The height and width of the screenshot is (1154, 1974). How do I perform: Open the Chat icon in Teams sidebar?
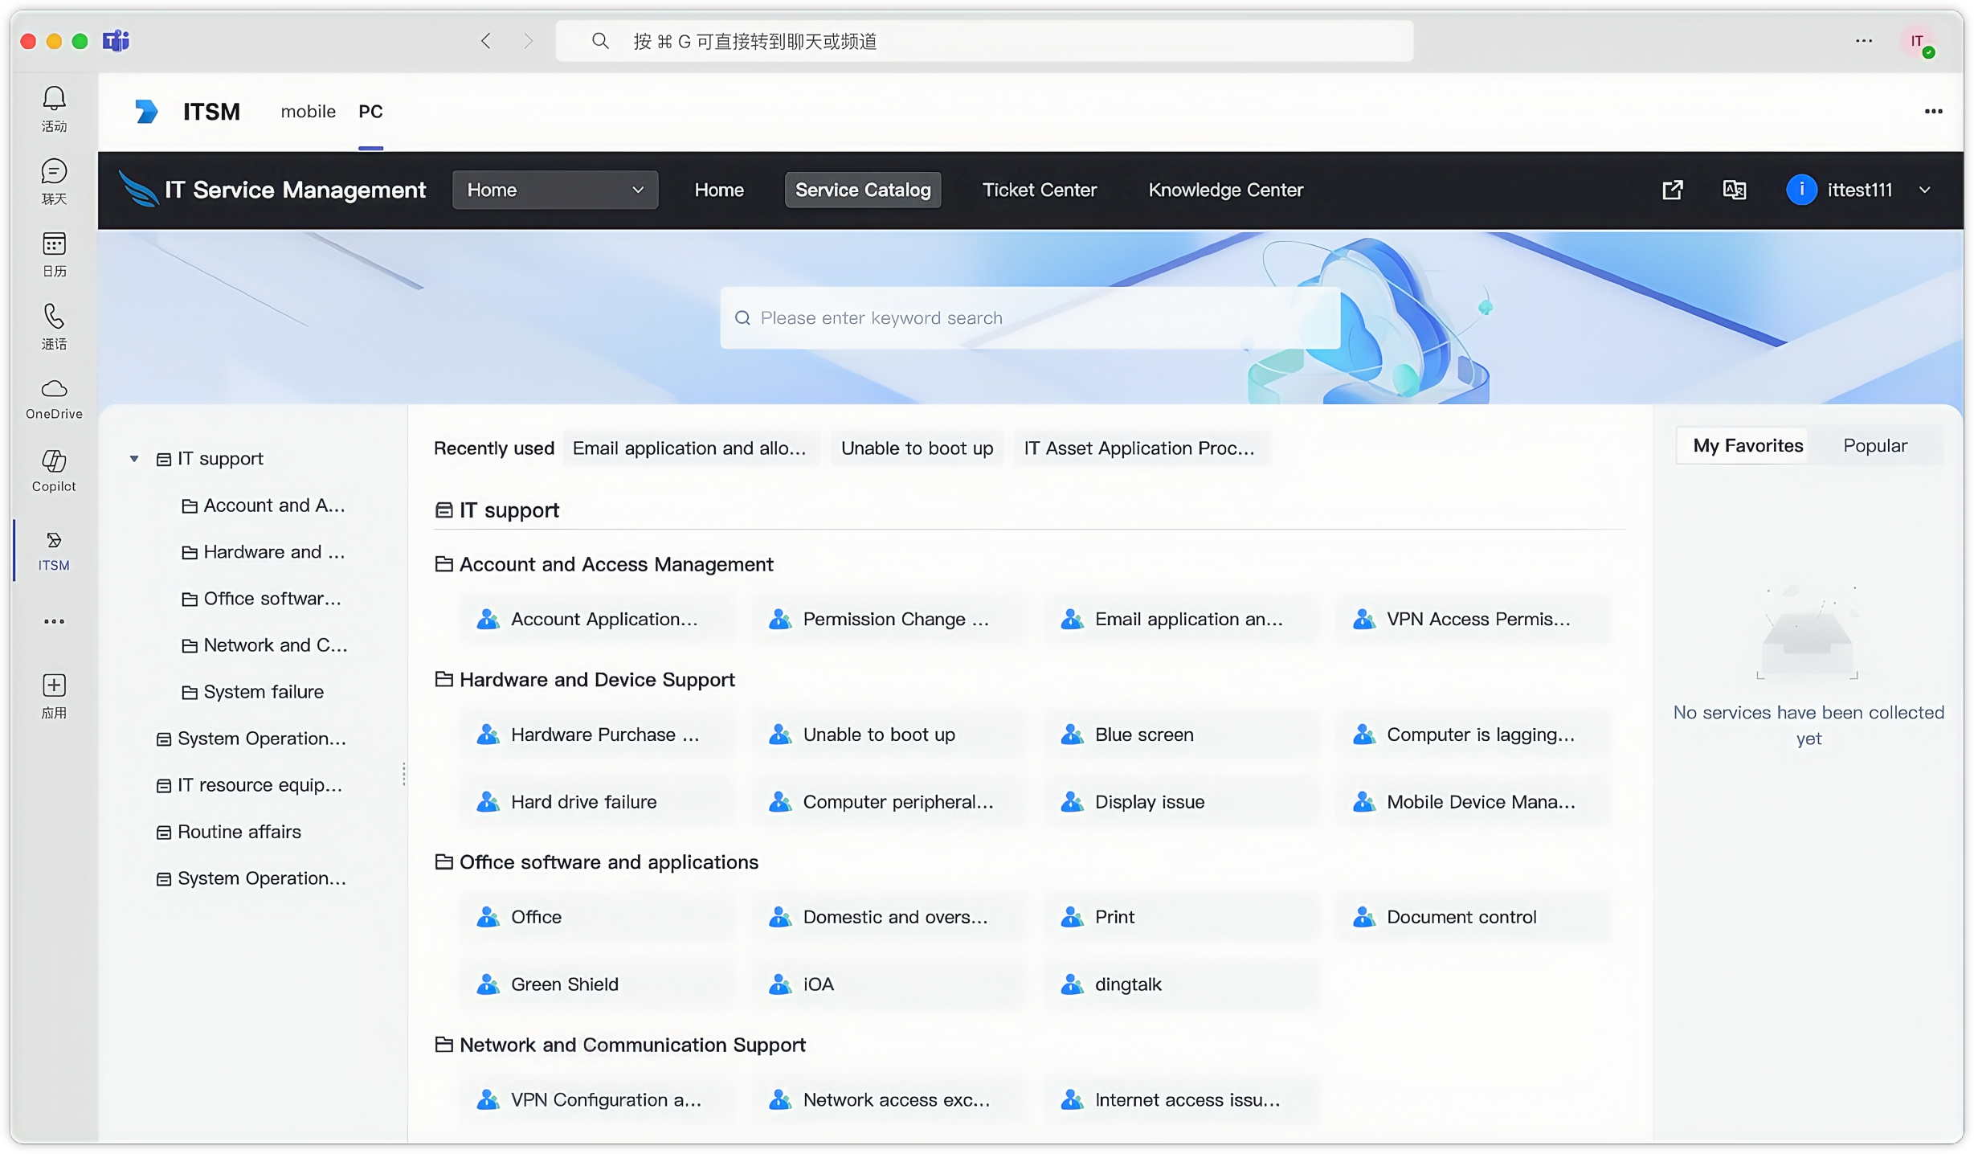(x=54, y=172)
